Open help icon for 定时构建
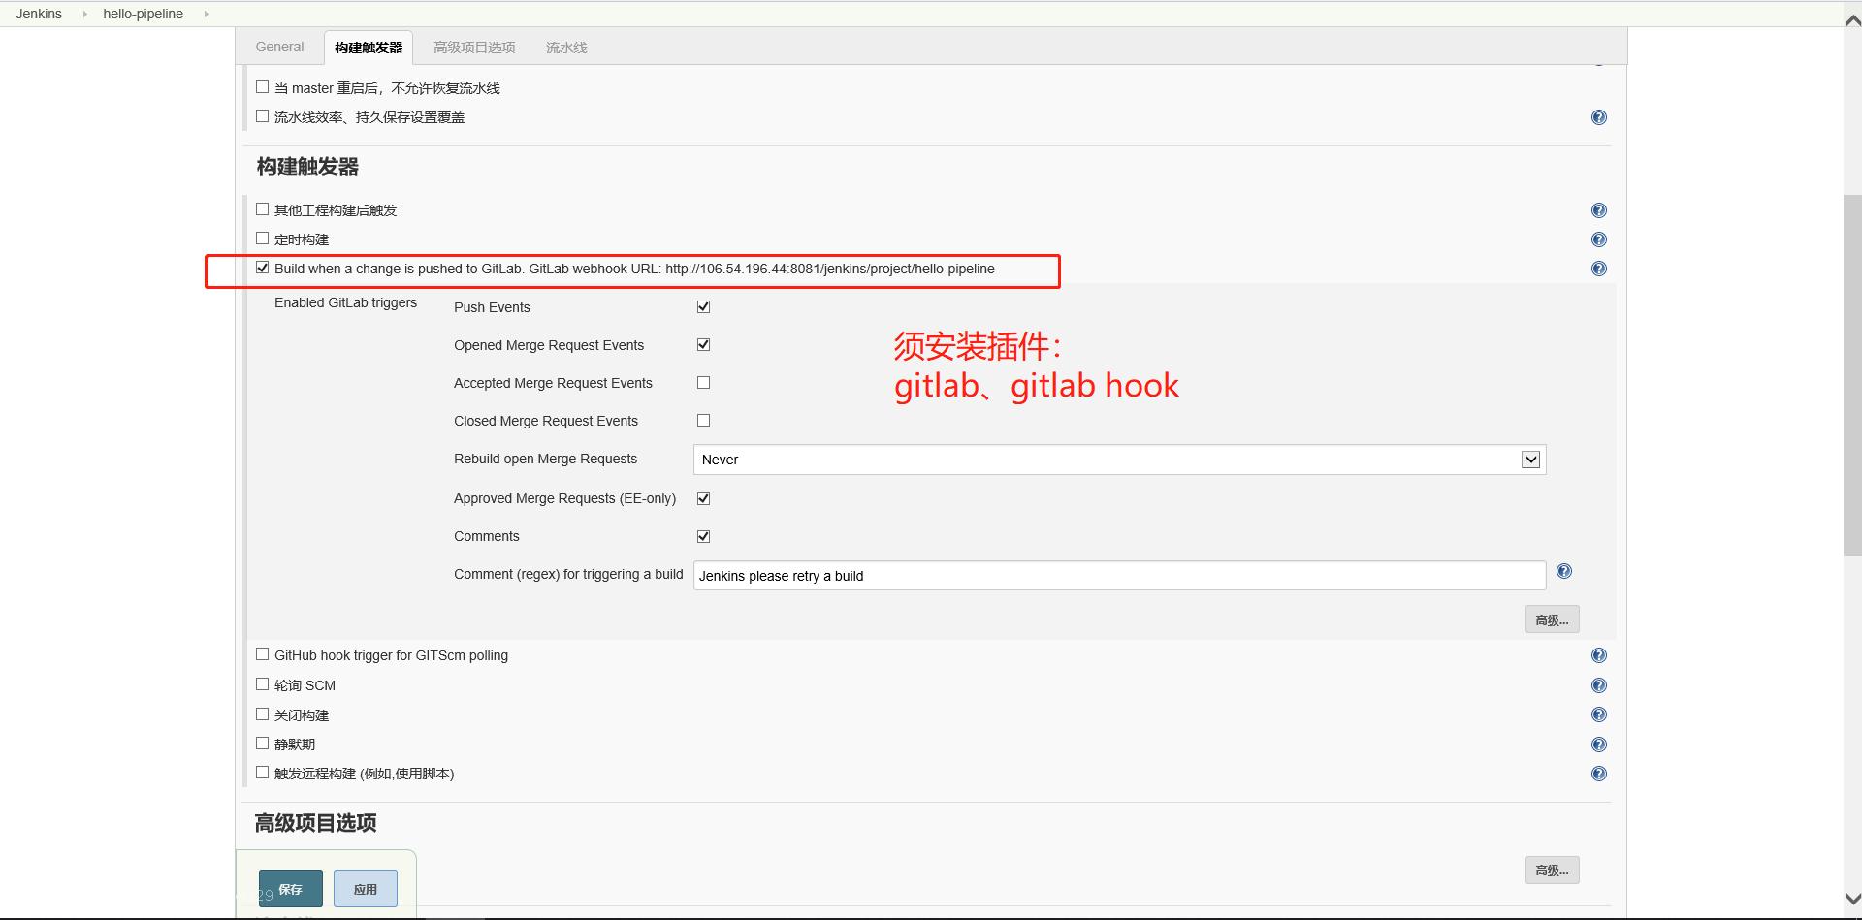Viewport: 1862px width, 920px height. click(1599, 239)
